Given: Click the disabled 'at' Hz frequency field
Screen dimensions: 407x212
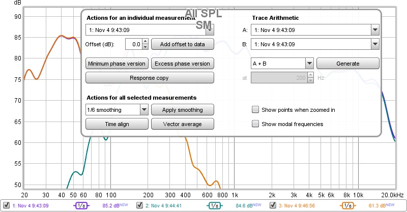Looking at the screenshot, I should [279, 78].
